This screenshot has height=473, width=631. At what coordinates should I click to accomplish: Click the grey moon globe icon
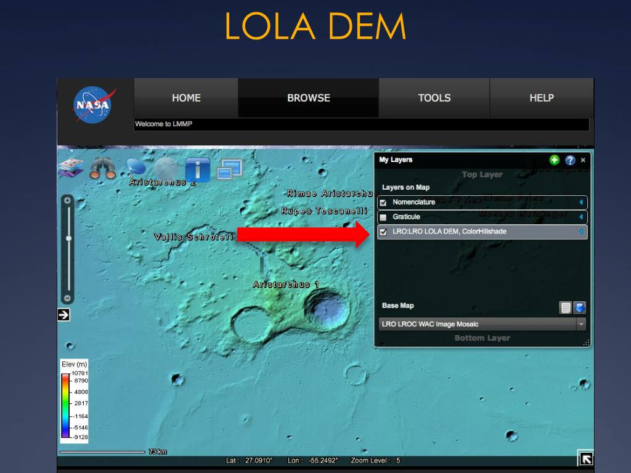click(166, 168)
